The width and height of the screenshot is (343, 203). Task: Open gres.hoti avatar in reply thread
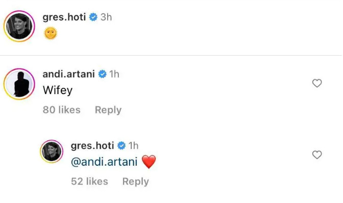[52, 151]
